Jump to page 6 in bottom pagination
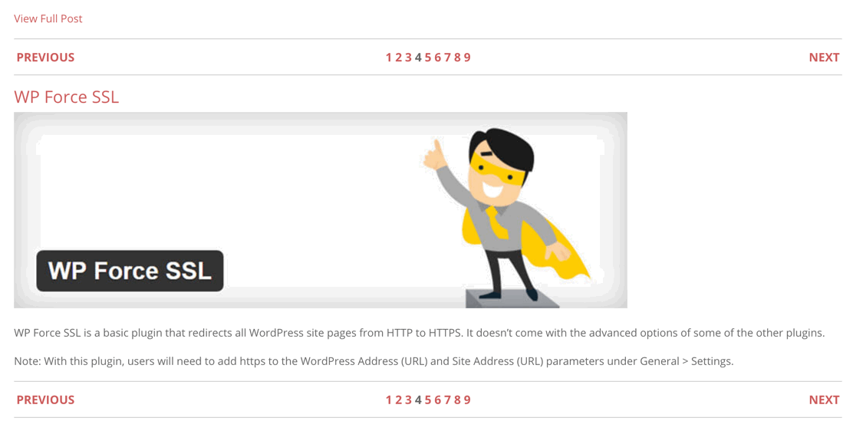Viewport: 853px width, 431px height. point(437,400)
